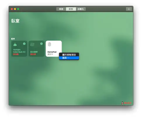Image resolution: width=142 pixels, height=117 pixels.
Task: Click the green fullscreen window button
Action: point(18,9)
